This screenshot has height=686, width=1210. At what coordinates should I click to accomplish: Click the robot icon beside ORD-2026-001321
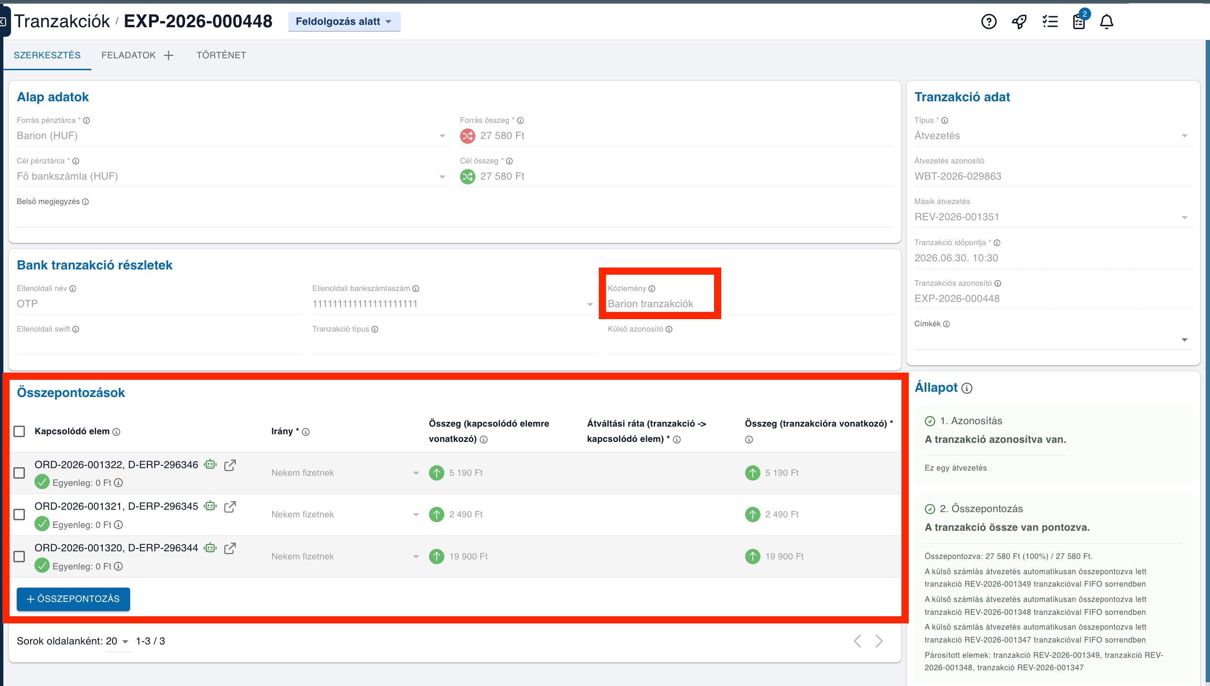click(210, 506)
